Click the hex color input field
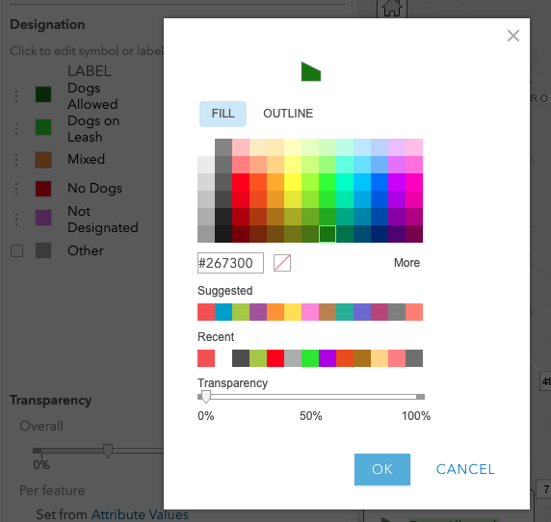The width and height of the screenshot is (551, 522). tap(230, 263)
